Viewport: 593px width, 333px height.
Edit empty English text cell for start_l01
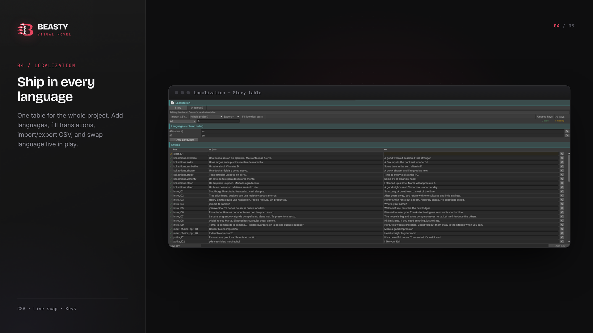click(x=471, y=154)
